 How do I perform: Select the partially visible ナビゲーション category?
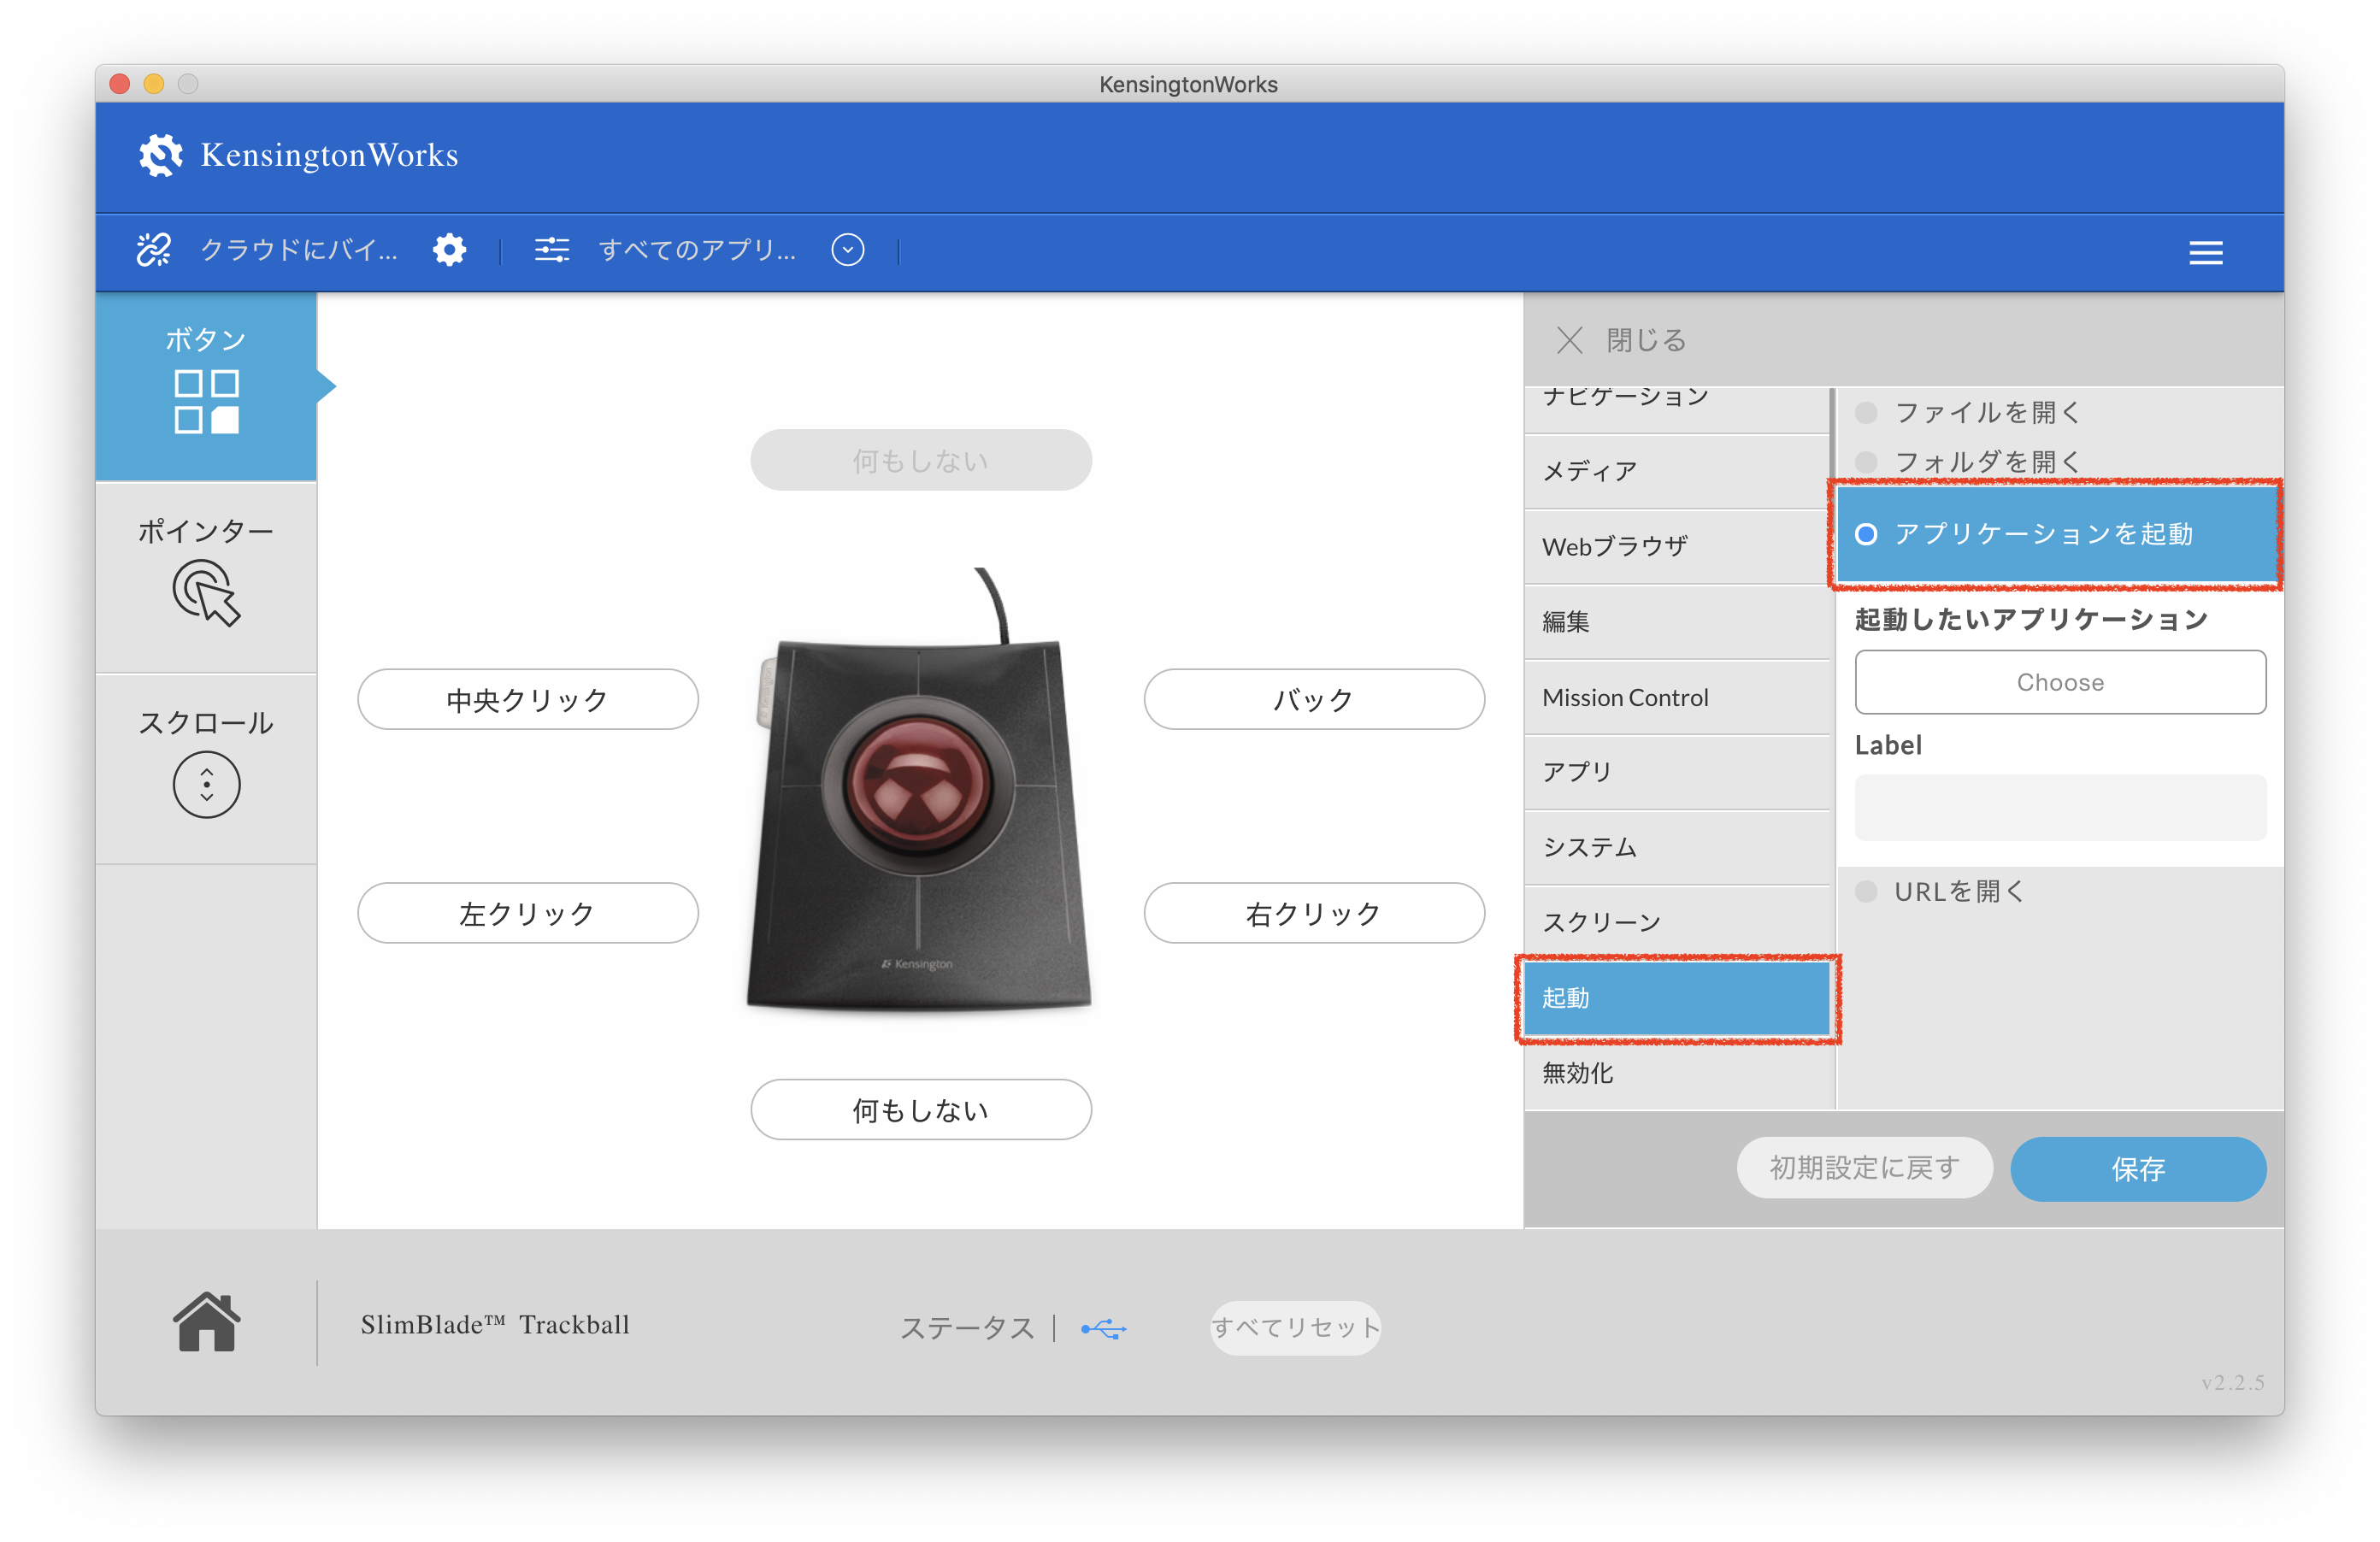pyautogui.click(x=1677, y=410)
